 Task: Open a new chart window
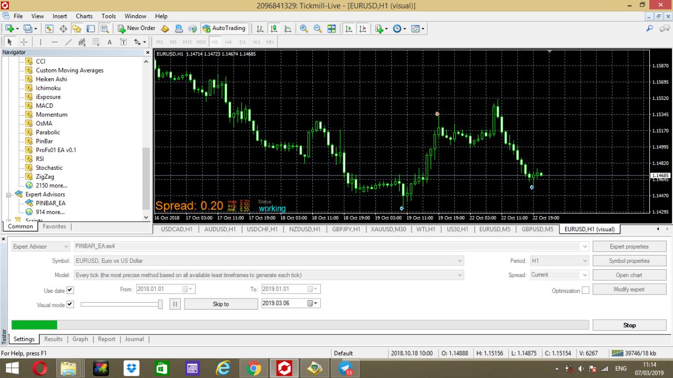point(11,28)
